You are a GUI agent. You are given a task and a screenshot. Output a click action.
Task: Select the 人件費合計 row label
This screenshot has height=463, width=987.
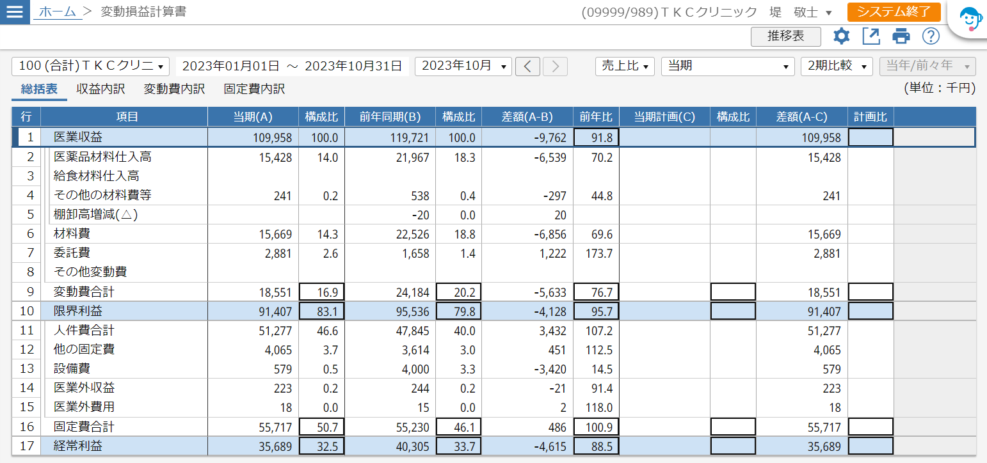(x=84, y=331)
